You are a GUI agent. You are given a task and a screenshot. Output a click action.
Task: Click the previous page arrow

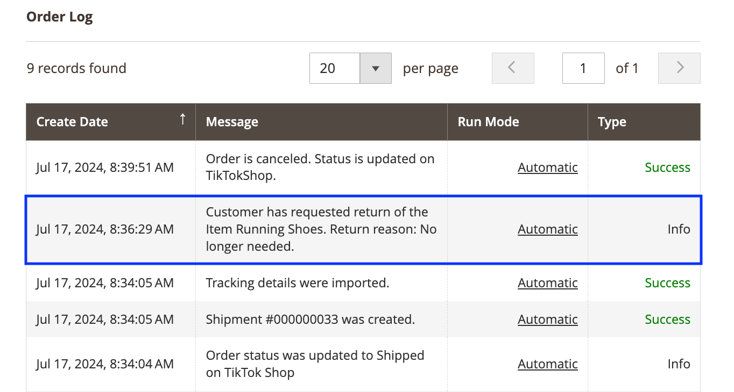[512, 68]
